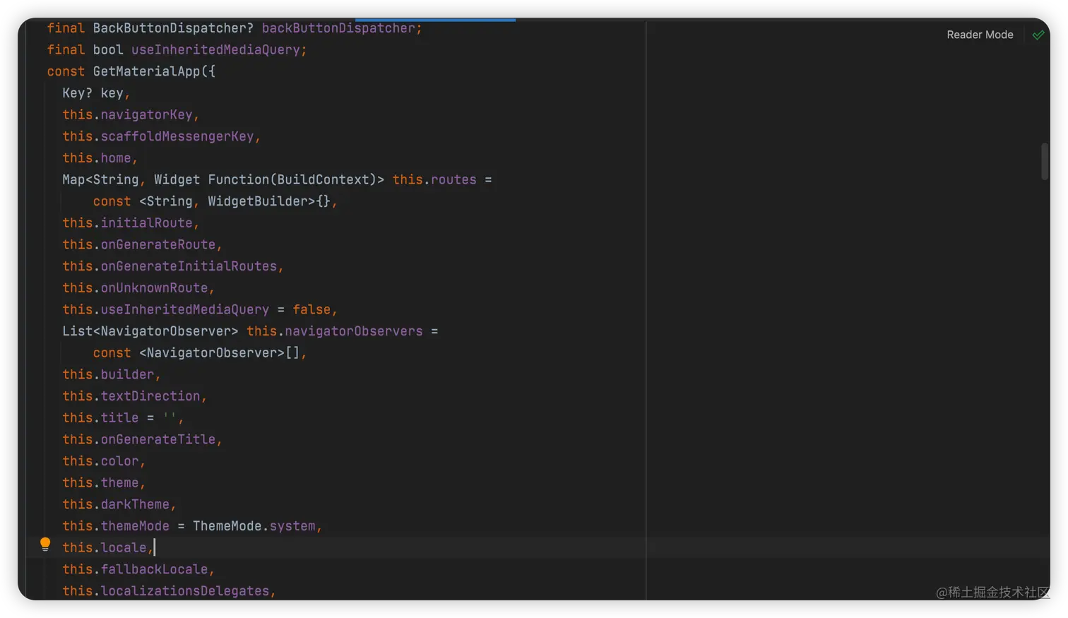Click the GetMaterialApp constructor name

pos(147,71)
